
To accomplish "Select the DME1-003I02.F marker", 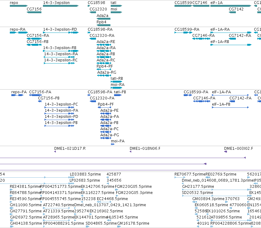I will pyautogui.click(x=225, y=152).
